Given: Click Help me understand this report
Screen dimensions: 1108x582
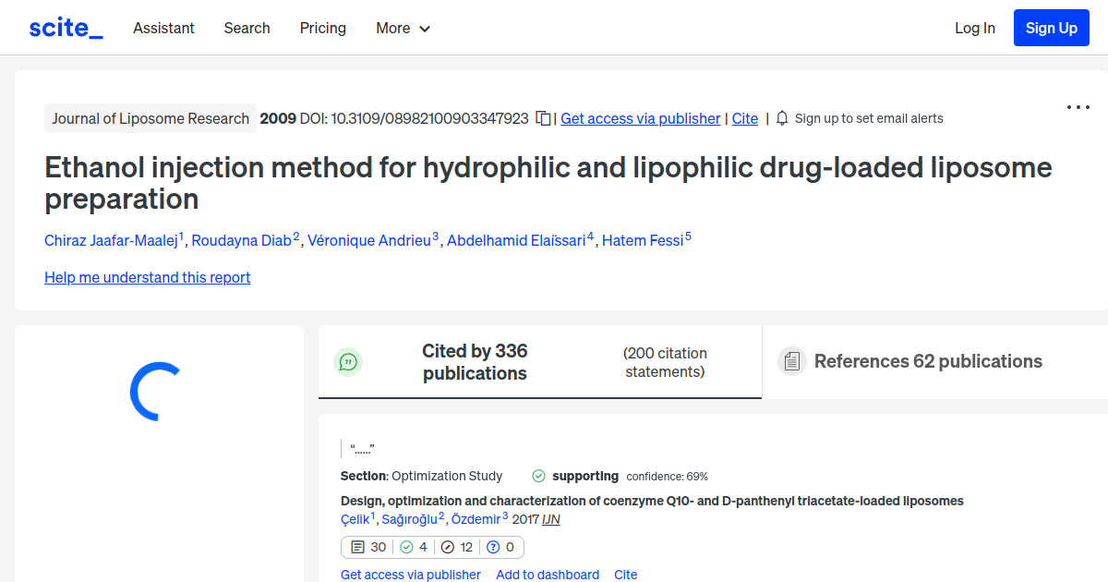Looking at the screenshot, I should tap(147, 277).
